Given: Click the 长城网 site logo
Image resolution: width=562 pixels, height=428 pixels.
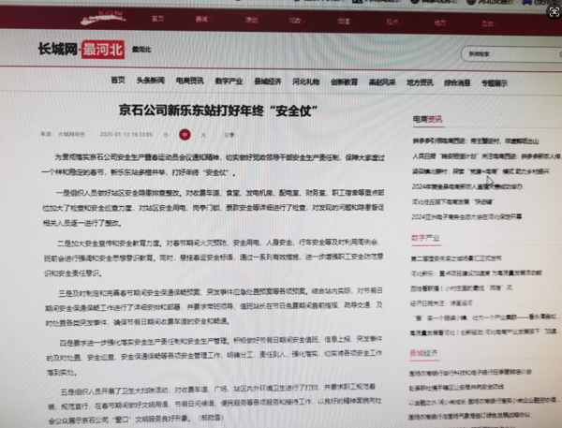Looking at the screenshot, I should [57, 49].
